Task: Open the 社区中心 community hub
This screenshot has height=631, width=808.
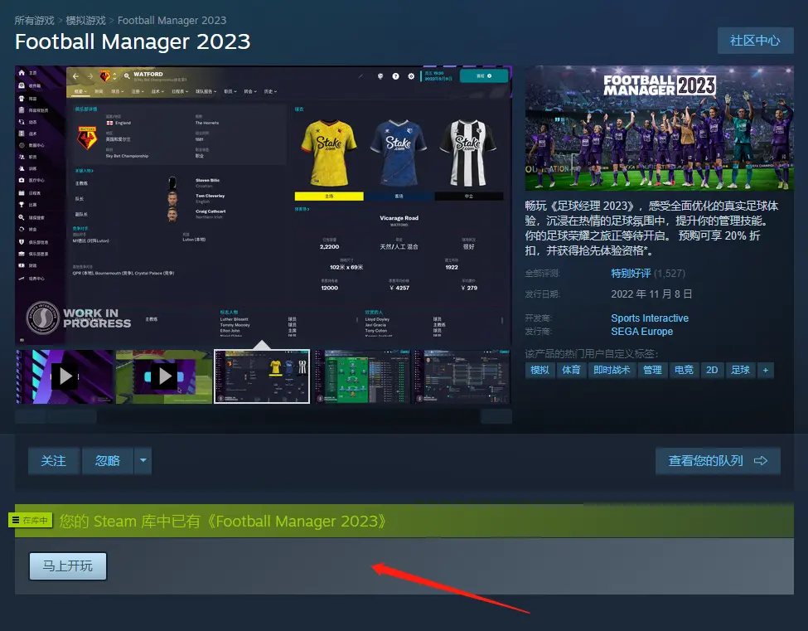Action: point(755,41)
